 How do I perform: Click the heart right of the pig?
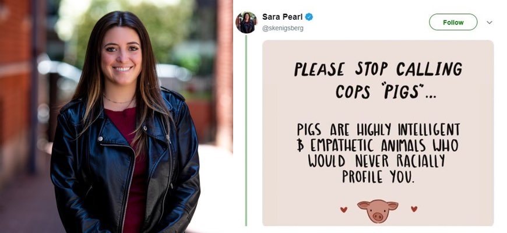click(414, 209)
